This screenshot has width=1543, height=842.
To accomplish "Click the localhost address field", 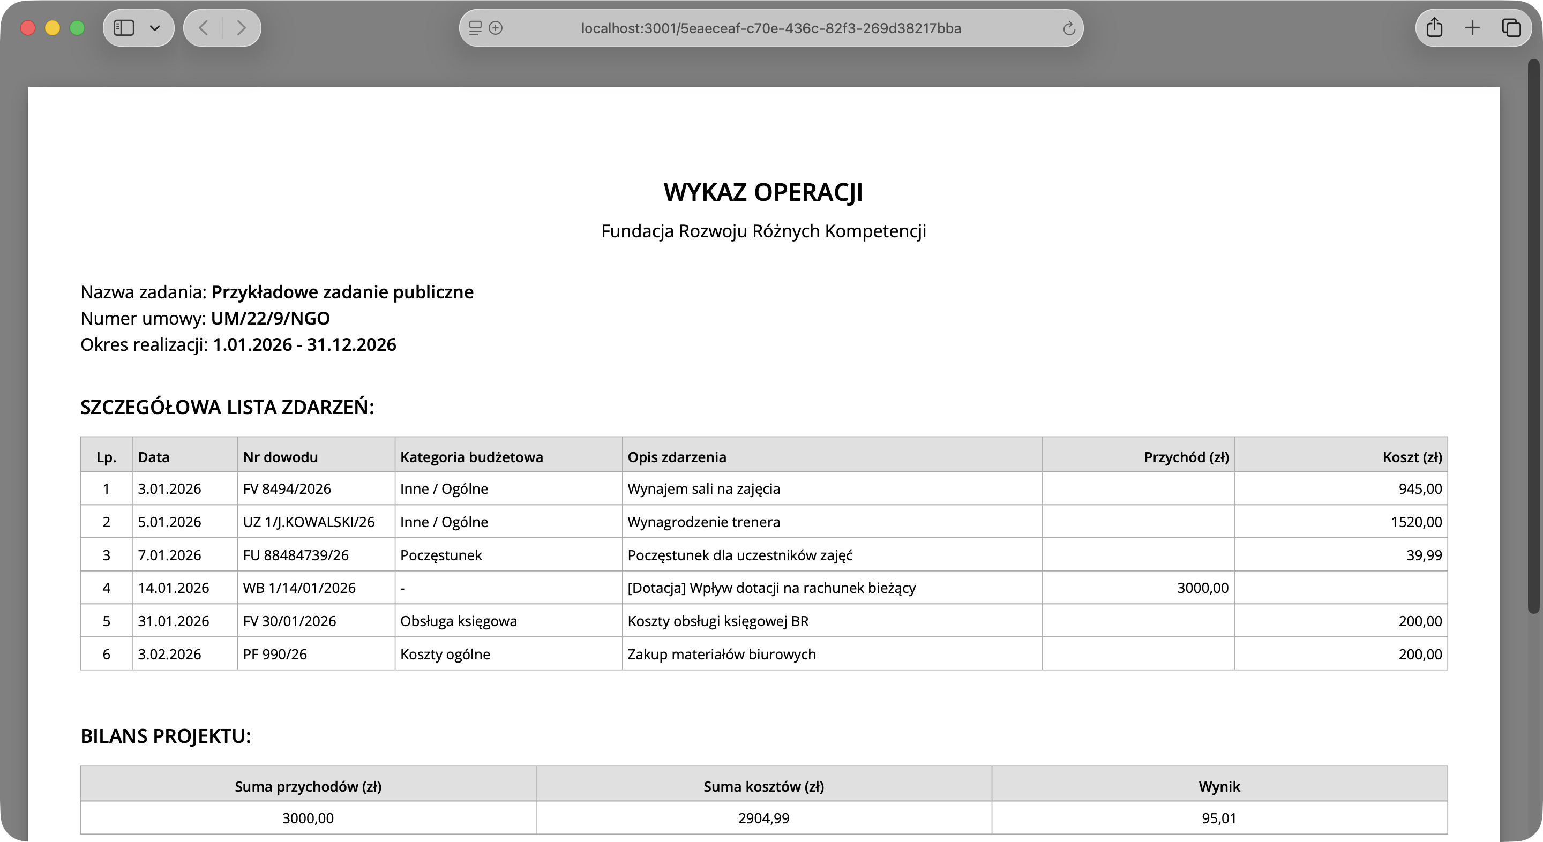I will [770, 27].
